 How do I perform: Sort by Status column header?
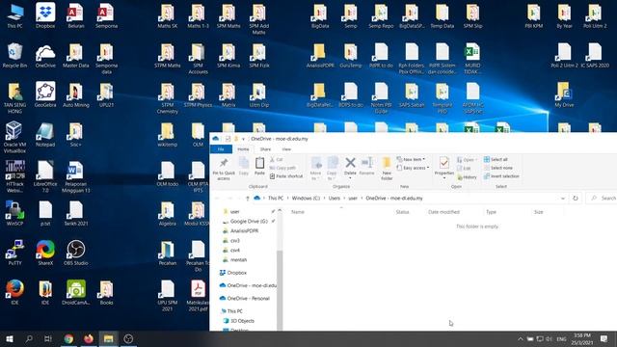(402, 212)
